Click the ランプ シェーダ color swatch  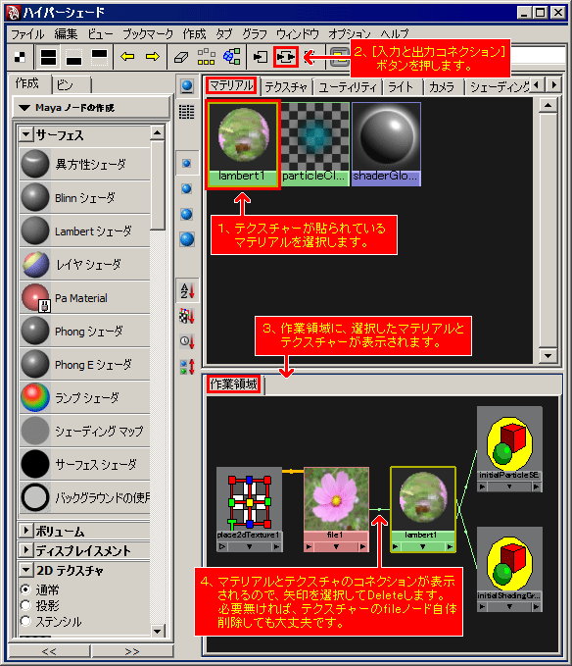tap(35, 397)
